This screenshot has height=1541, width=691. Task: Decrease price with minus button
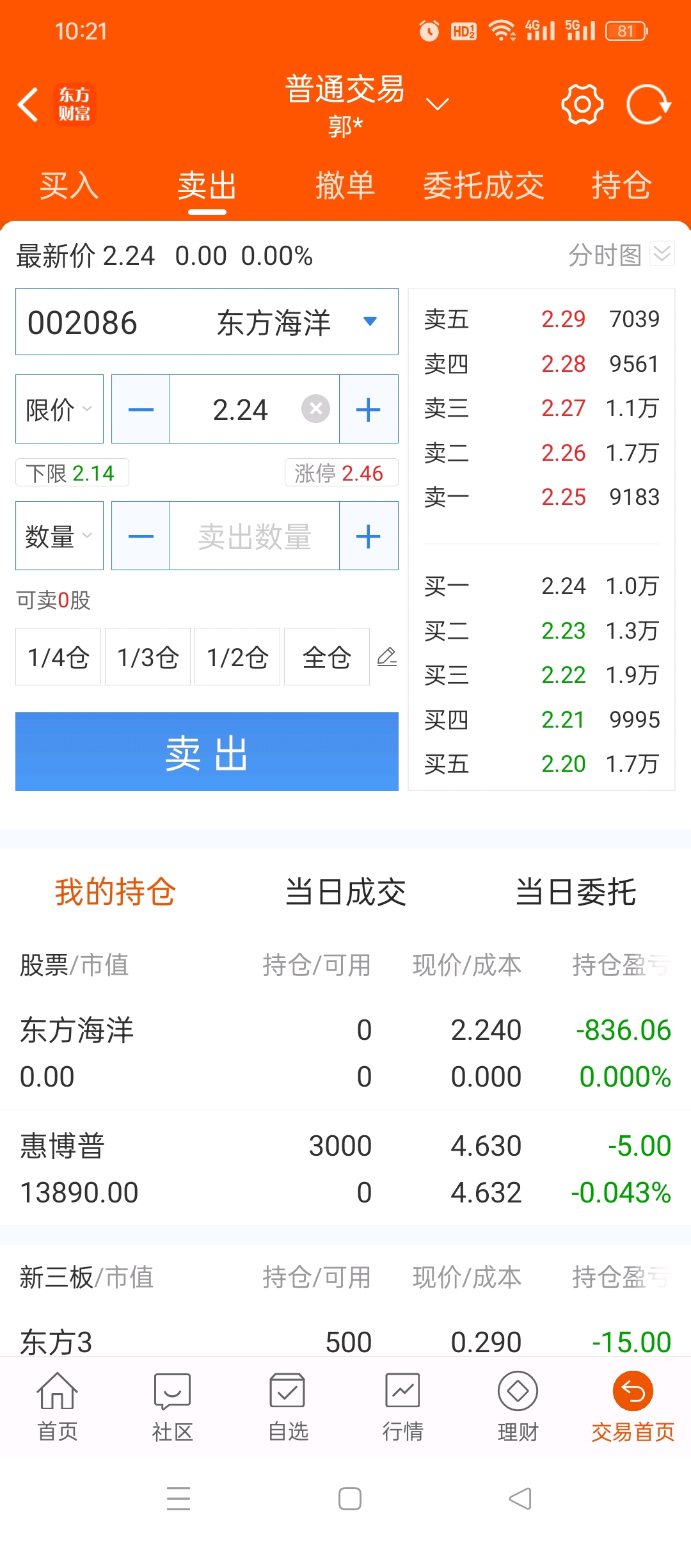(x=141, y=409)
